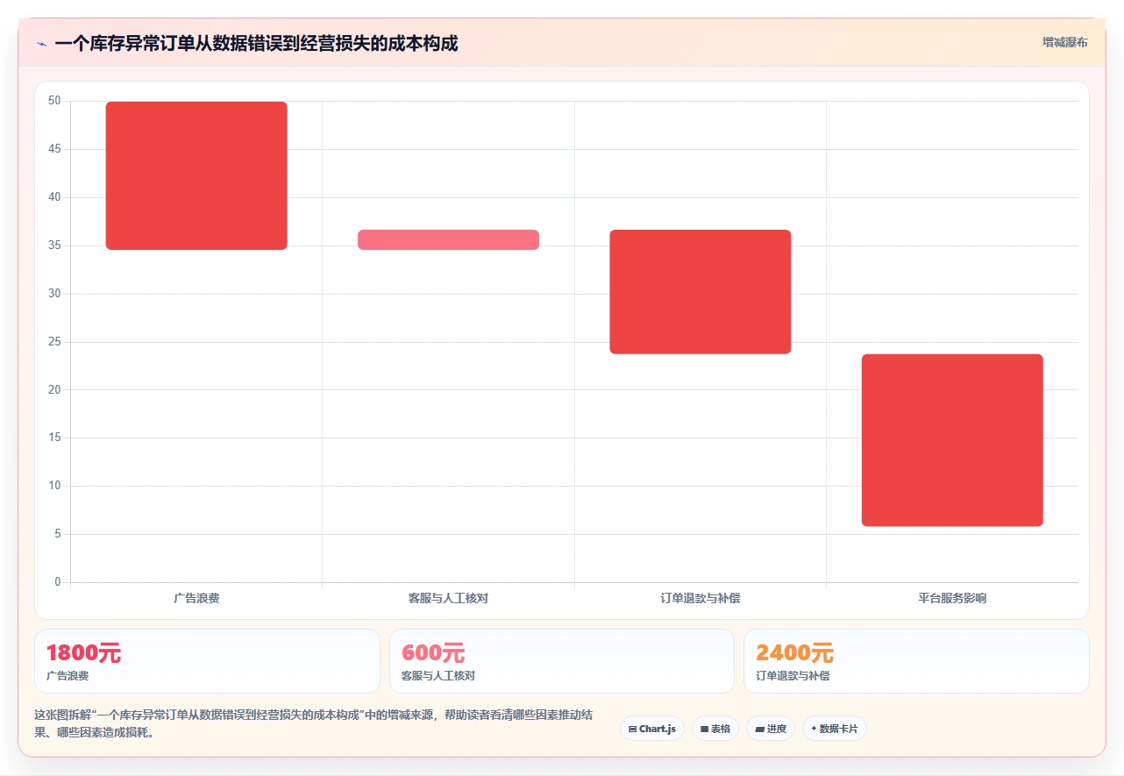Viewport: 1124px width, 776px height.
Task: Click the 广告浪费 x-axis label
Action: pos(196,598)
